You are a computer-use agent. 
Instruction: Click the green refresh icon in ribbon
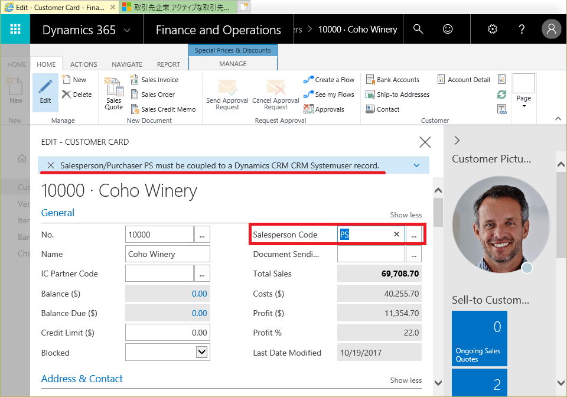[501, 95]
